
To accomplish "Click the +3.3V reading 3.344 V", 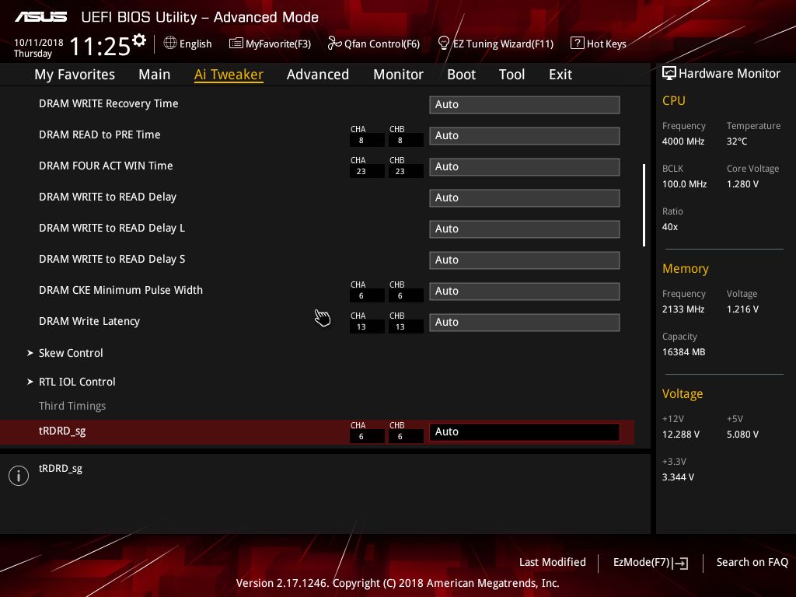I will click(678, 477).
